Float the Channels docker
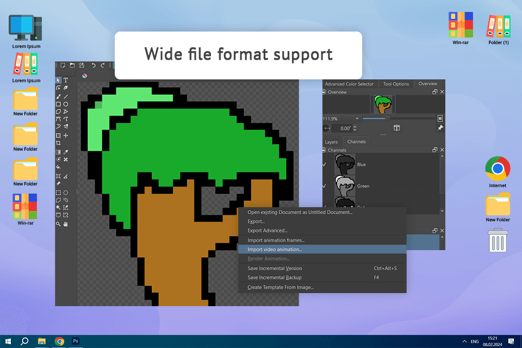The height and width of the screenshot is (348, 522). tap(435, 150)
